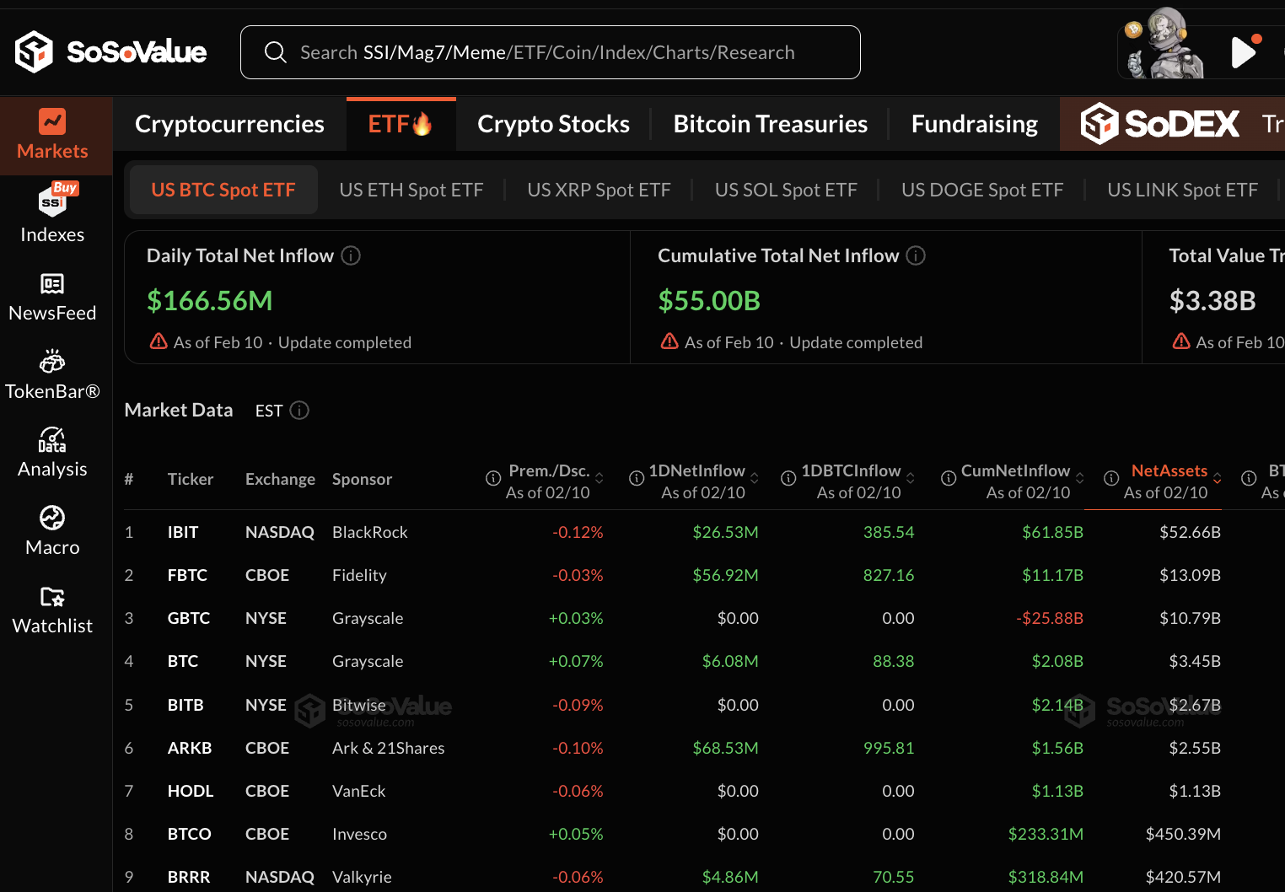This screenshot has height=892, width=1285.
Task: Expand the CumNetInflow column sort chevron
Action: coord(1080,476)
